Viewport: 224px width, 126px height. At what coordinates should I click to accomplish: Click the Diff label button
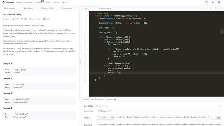[218, 118]
